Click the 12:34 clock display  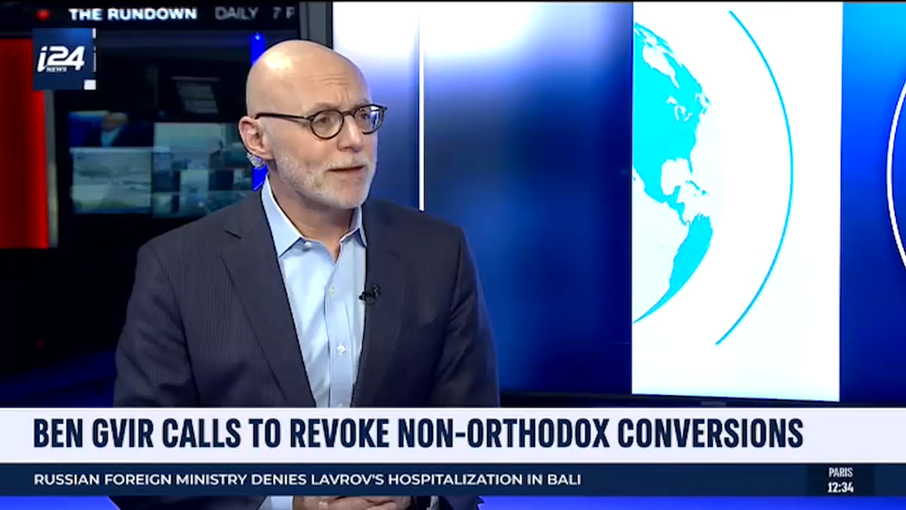(840, 488)
